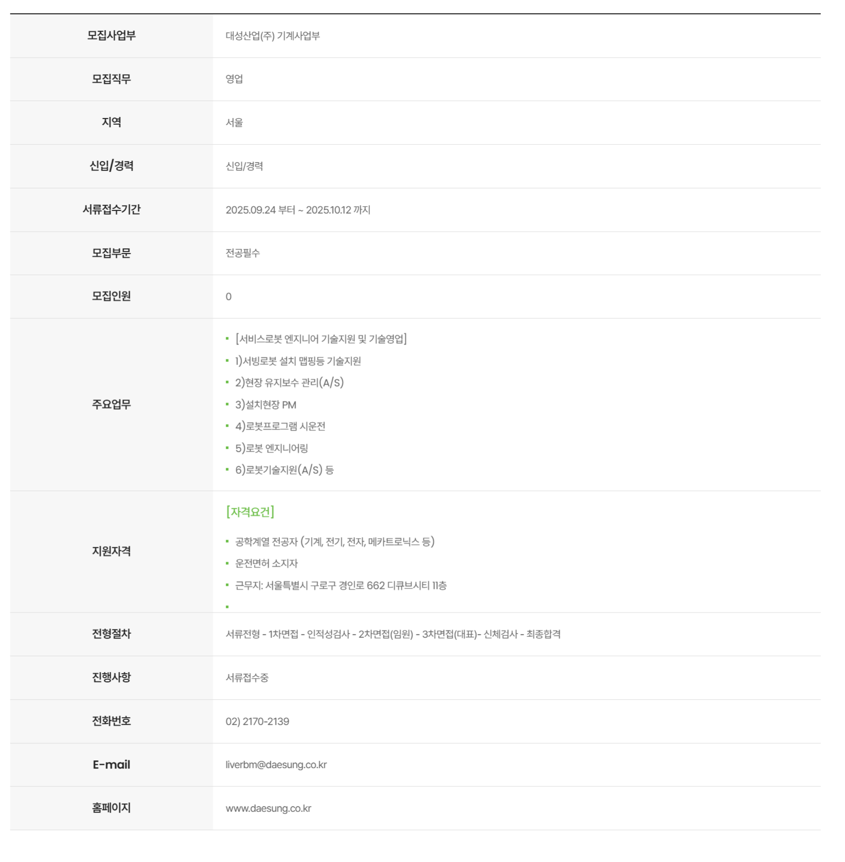Click the 근무지 address line

pos(341,585)
